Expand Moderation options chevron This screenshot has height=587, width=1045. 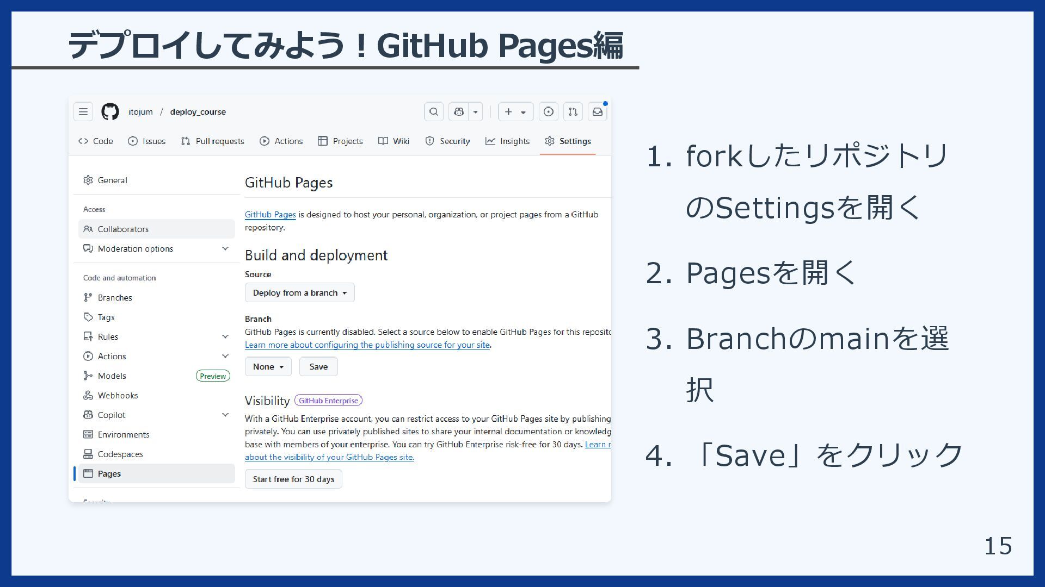(225, 249)
